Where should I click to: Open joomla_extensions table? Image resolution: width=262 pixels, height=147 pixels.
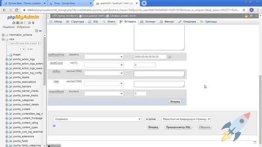[x=23, y=136]
